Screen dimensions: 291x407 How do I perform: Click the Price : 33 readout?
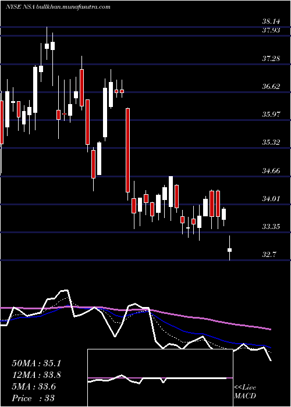pos(33,398)
